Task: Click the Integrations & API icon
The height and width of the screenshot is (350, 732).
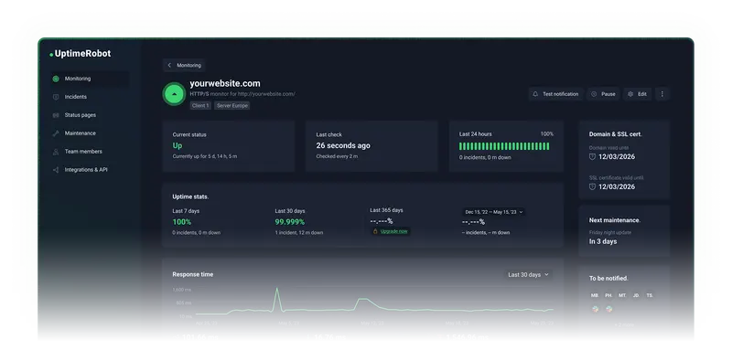Action: tap(56, 170)
